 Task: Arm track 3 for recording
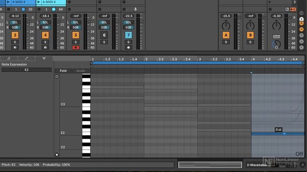click(x=15, y=47)
